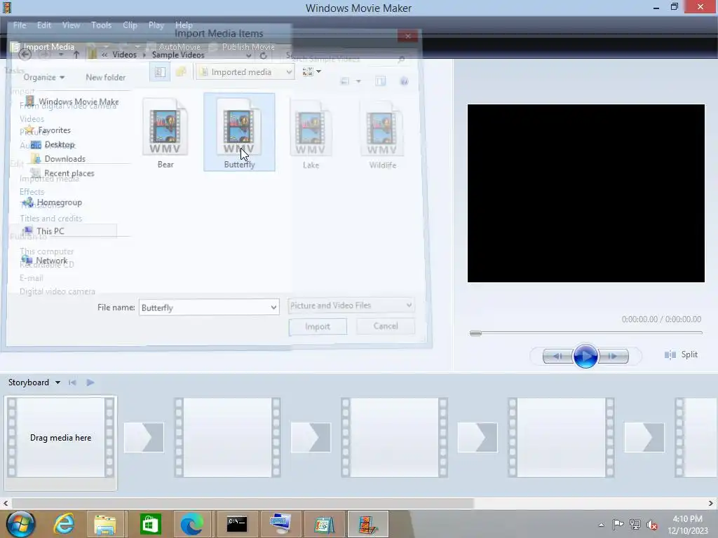The height and width of the screenshot is (538, 718).
Task: Open the Tools menu
Action: point(101,25)
